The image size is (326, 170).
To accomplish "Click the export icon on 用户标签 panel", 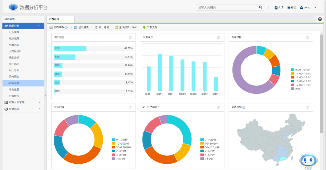I will 130,37.
